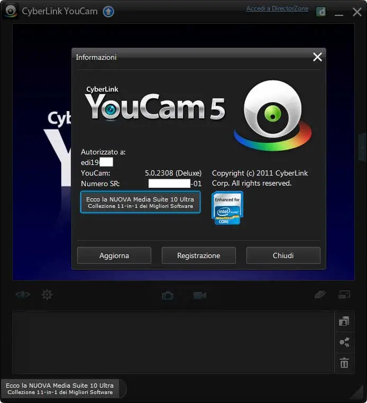Select the eraser icon

click(320, 295)
